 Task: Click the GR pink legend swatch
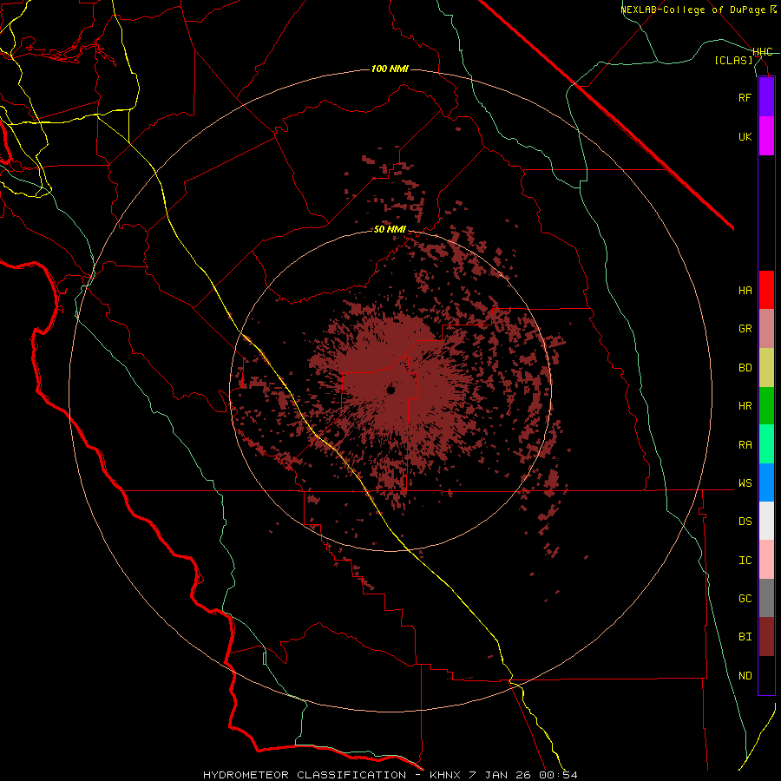tap(766, 329)
